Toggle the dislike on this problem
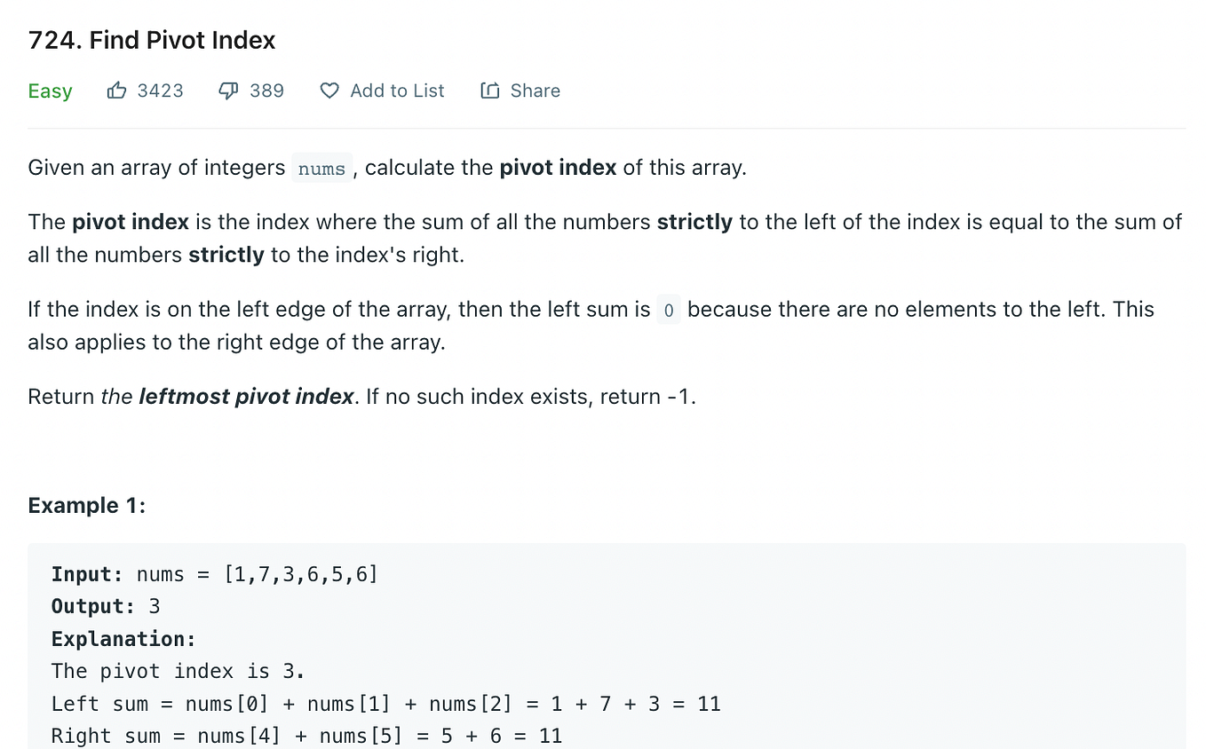The width and height of the screenshot is (1206, 749). (x=228, y=90)
